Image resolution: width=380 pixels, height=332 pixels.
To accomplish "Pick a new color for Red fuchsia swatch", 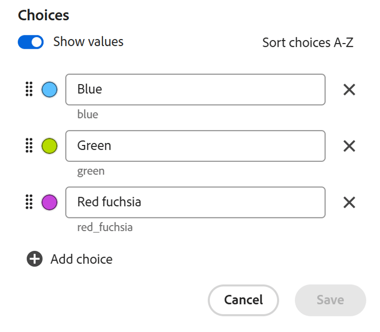I will (x=50, y=202).
